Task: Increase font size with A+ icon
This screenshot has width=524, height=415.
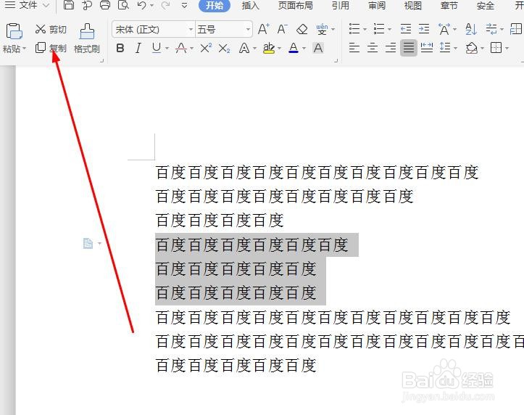Action: tap(263, 30)
